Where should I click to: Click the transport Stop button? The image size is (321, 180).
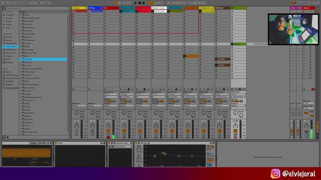click(x=139, y=3)
